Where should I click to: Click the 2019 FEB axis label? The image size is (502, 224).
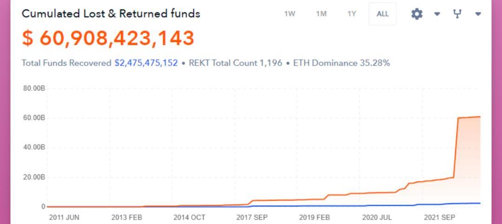(x=315, y=217)
